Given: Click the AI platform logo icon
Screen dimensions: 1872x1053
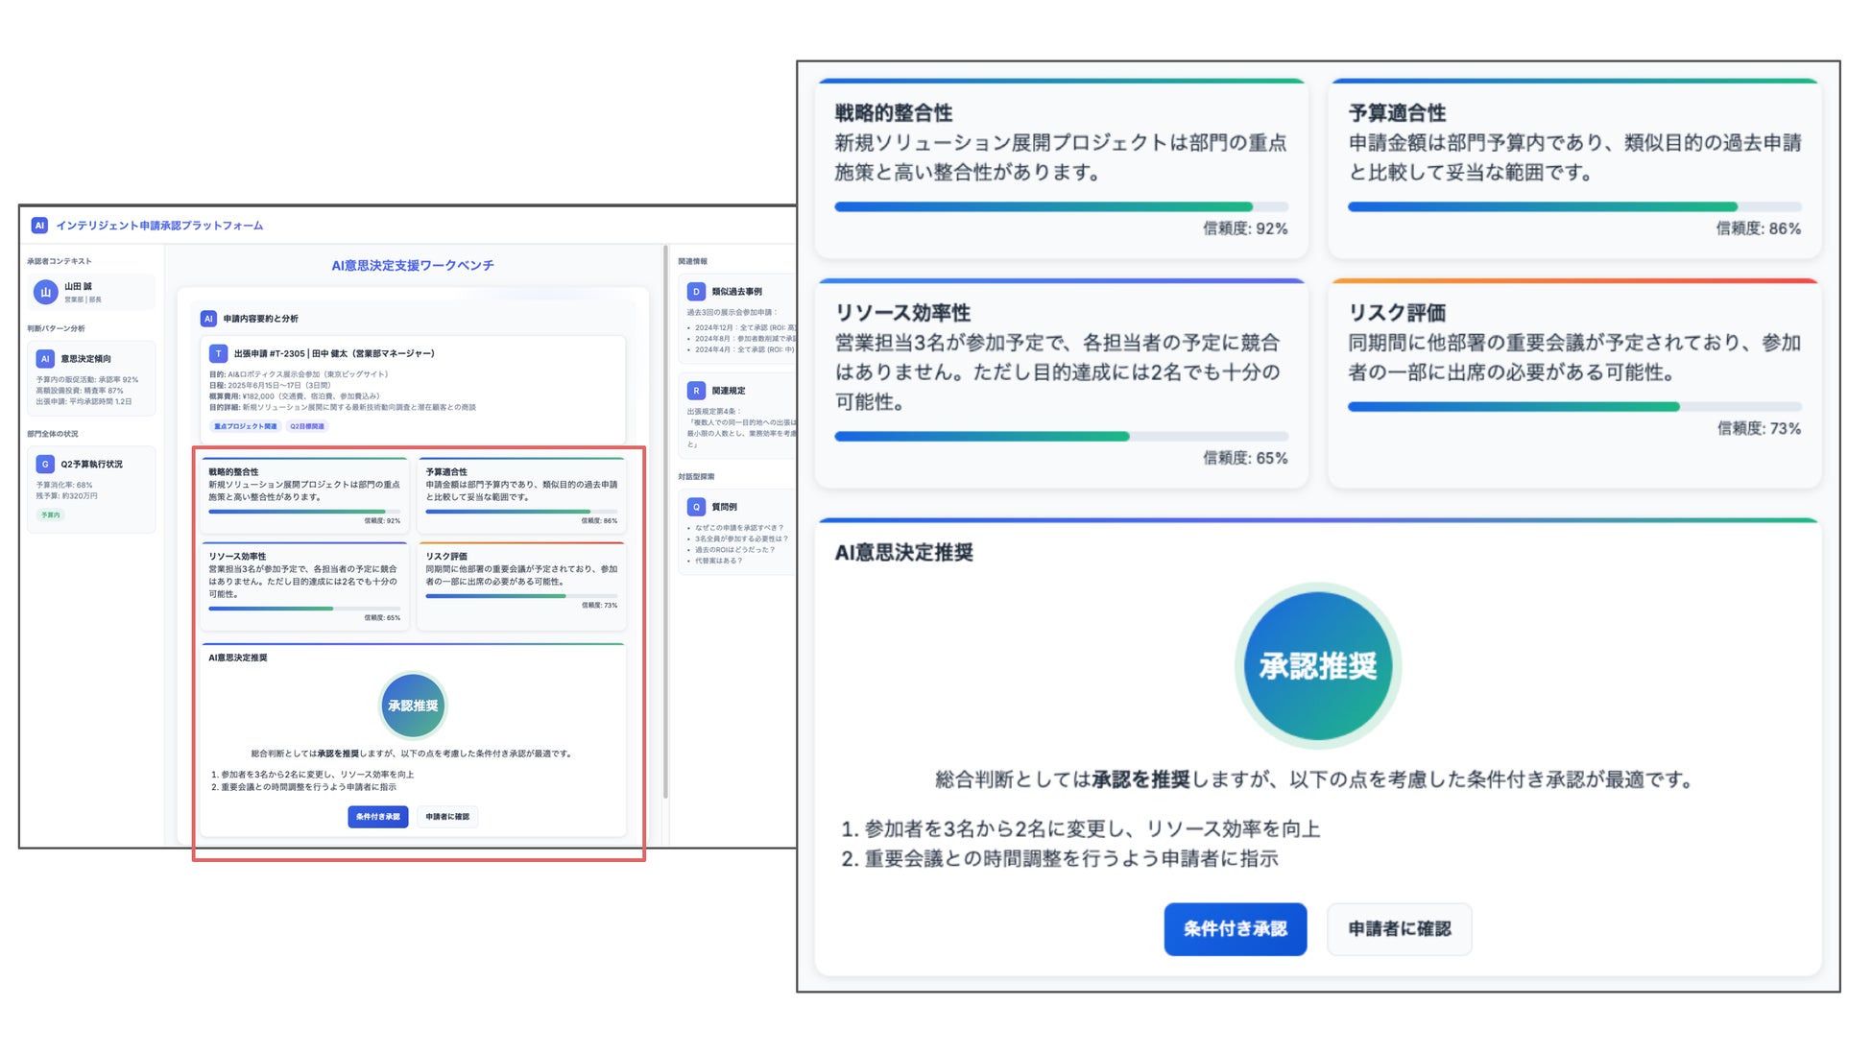Looking at the screenshot, I should [x=39, y=226].
